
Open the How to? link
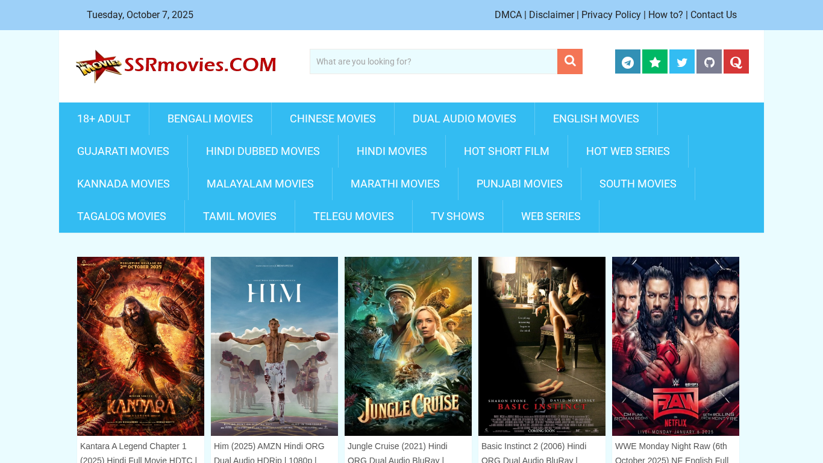666,15
